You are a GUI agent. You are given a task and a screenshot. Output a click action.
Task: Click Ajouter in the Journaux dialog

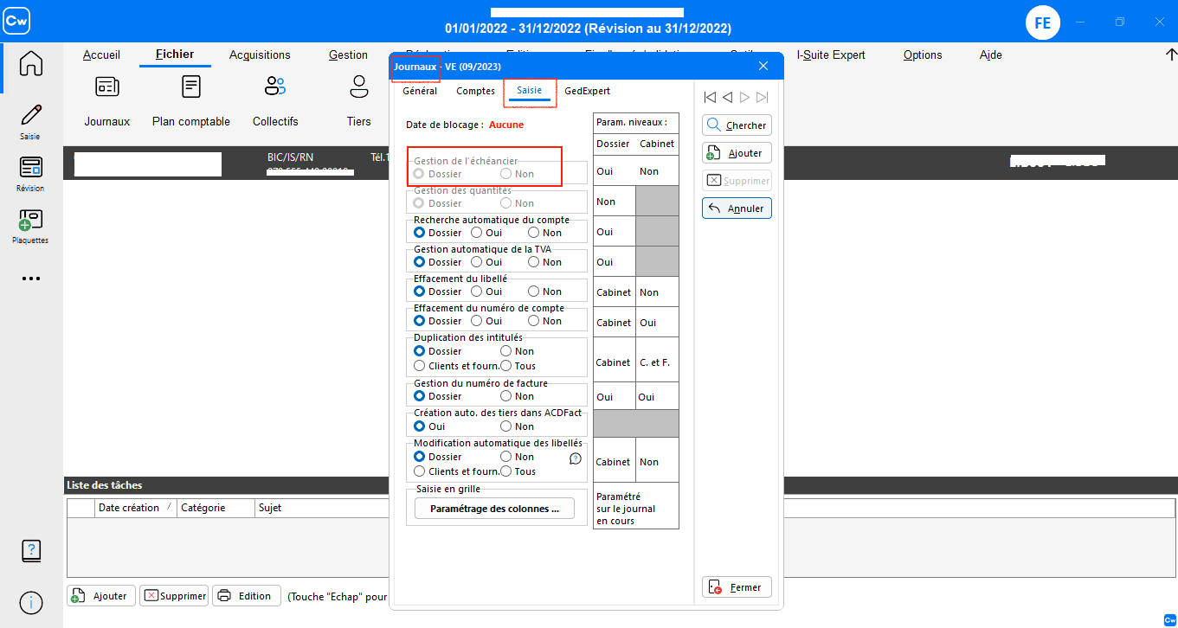[737, 153]
